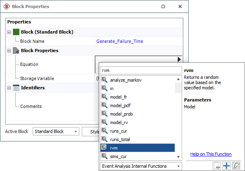Click the Equation field arrow button
The image size is (245, 171).
coord(179,59)
